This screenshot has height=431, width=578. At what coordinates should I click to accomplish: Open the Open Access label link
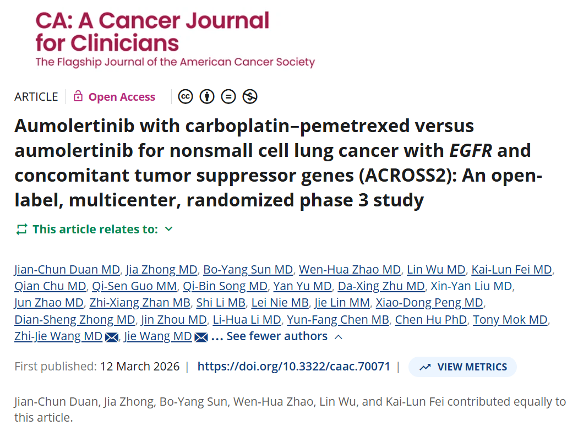(x=122, y=97)
